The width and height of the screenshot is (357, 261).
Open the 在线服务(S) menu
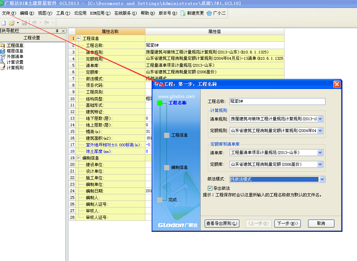pyautogui.click(x=126, y=13)
